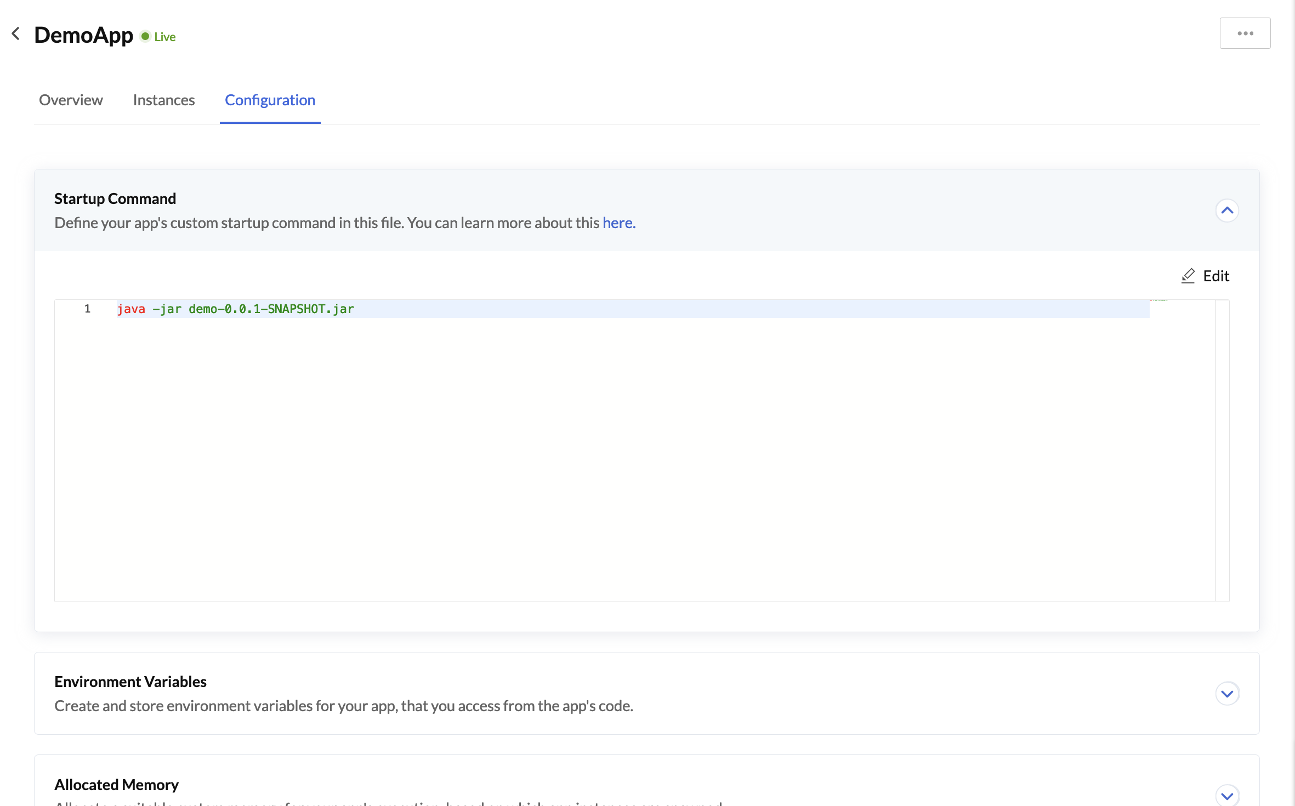Click the DemoApp title
The image size is (1295, 806).
click(83, 35)
